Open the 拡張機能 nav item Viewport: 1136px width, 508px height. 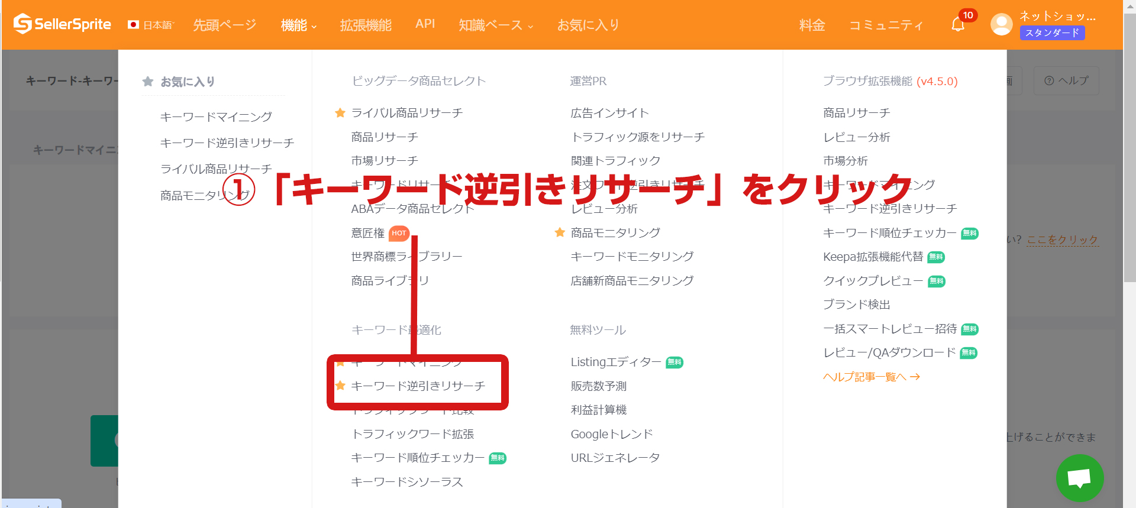(x=366, y=25)
